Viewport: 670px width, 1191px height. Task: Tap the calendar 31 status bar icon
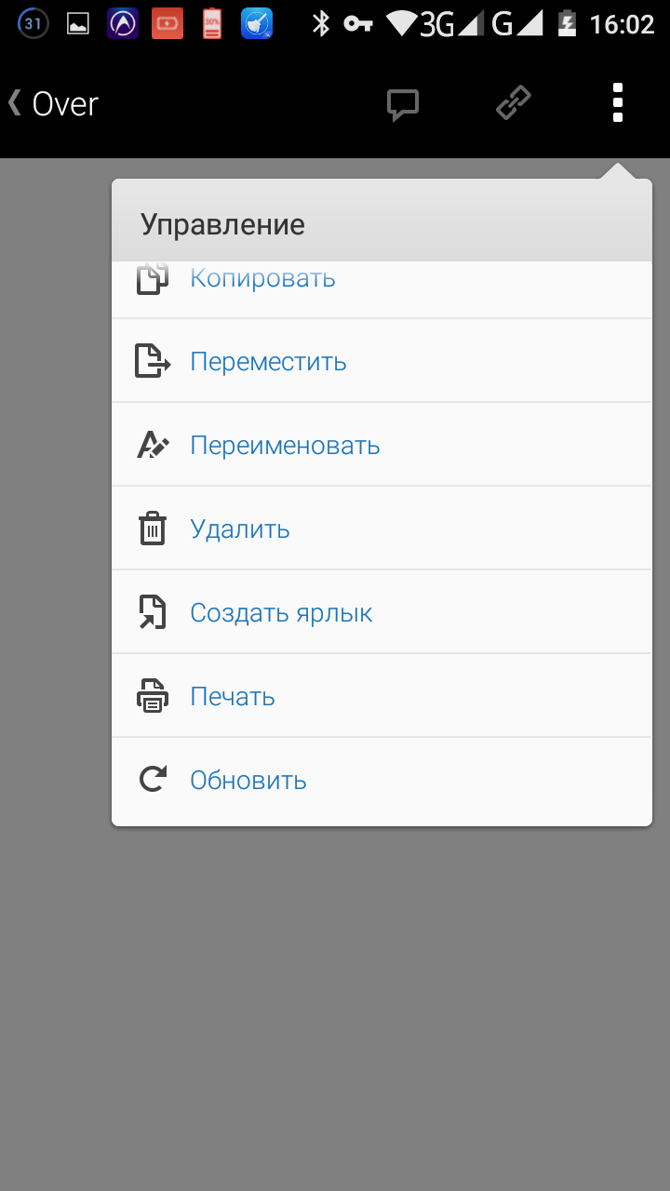[x=33, y=24]
